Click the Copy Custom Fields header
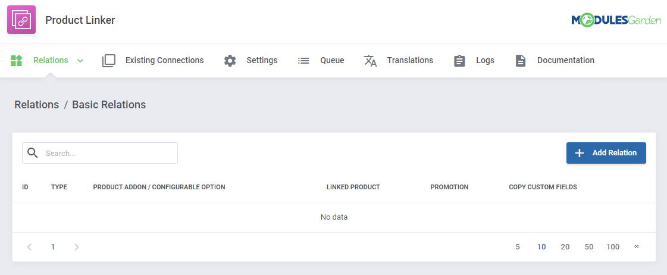 click(543, 187)
